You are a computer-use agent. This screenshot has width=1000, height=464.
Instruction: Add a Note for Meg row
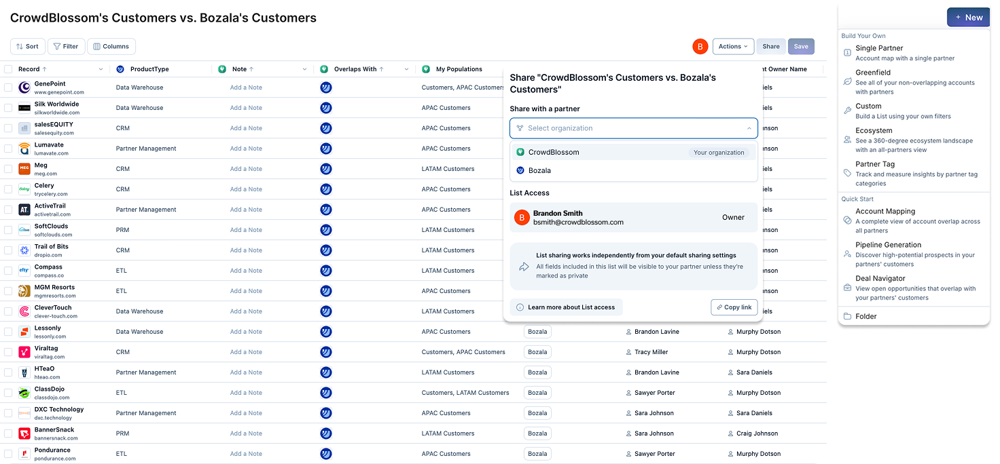pyautogui.click(x=246, y=169)
